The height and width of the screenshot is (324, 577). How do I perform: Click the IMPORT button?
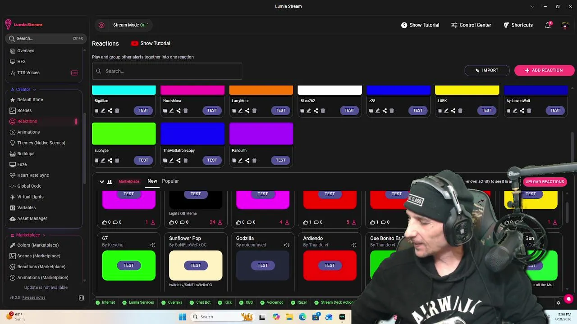tap(487, 71)
